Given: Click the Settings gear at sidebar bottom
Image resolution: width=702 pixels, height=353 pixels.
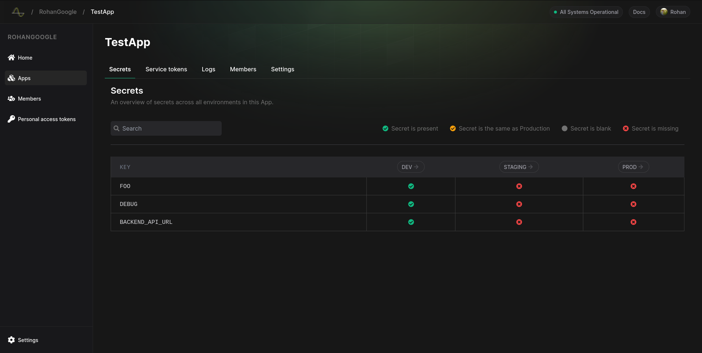Looking at the screenshot, I should 11,340.
